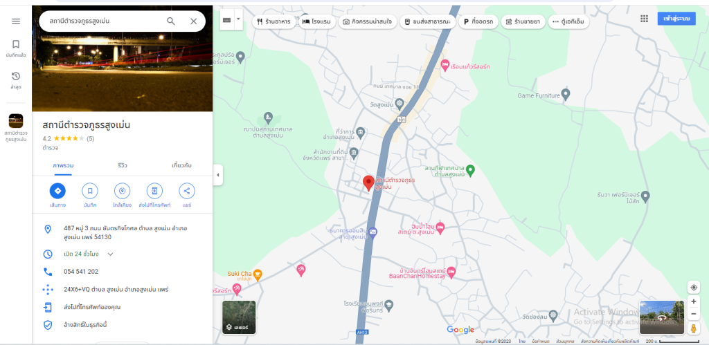The image size is (709, 345).
Task: Zoom in with the plus button
Action: (x=694, y=301)
